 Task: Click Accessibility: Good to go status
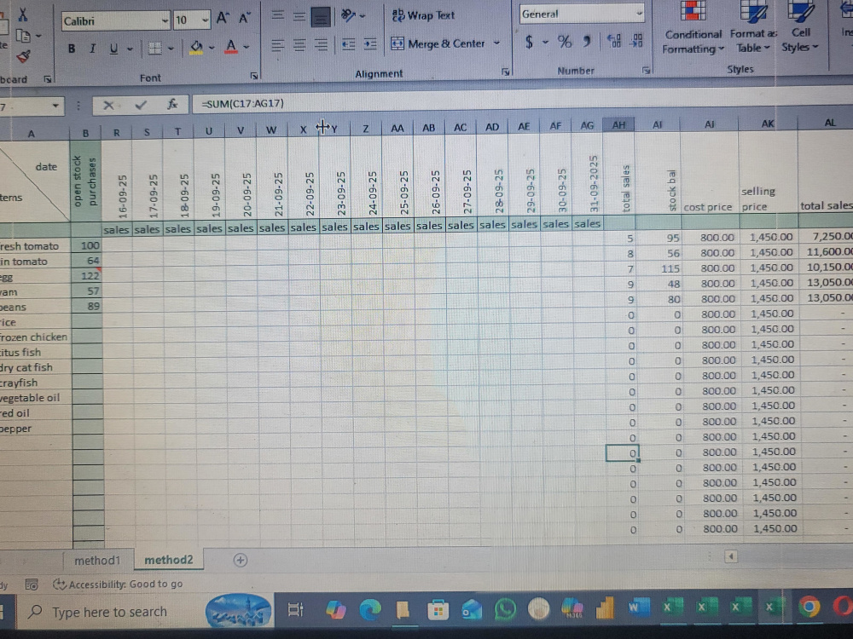[x=118, y=584]
